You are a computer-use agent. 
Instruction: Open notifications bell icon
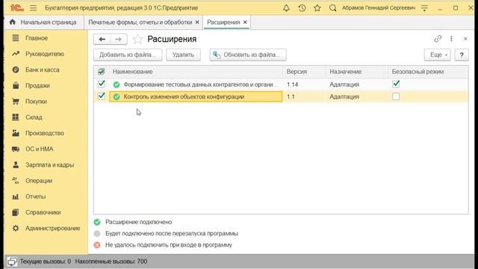point(286,8)
